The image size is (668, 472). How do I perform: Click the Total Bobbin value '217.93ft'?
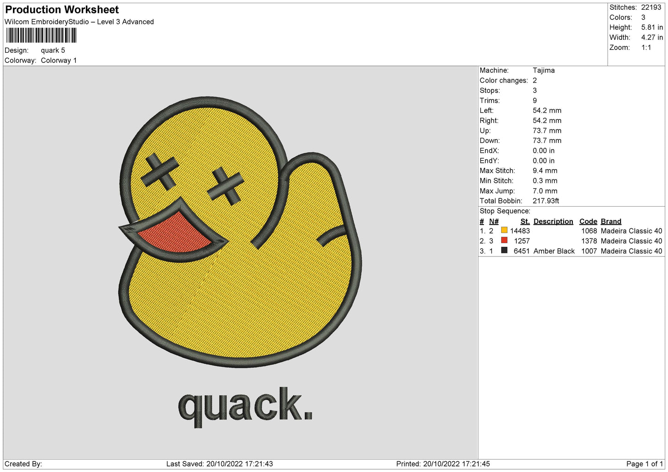pos(546,201)
